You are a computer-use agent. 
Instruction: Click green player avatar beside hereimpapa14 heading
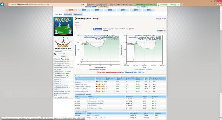click(76, 18)
